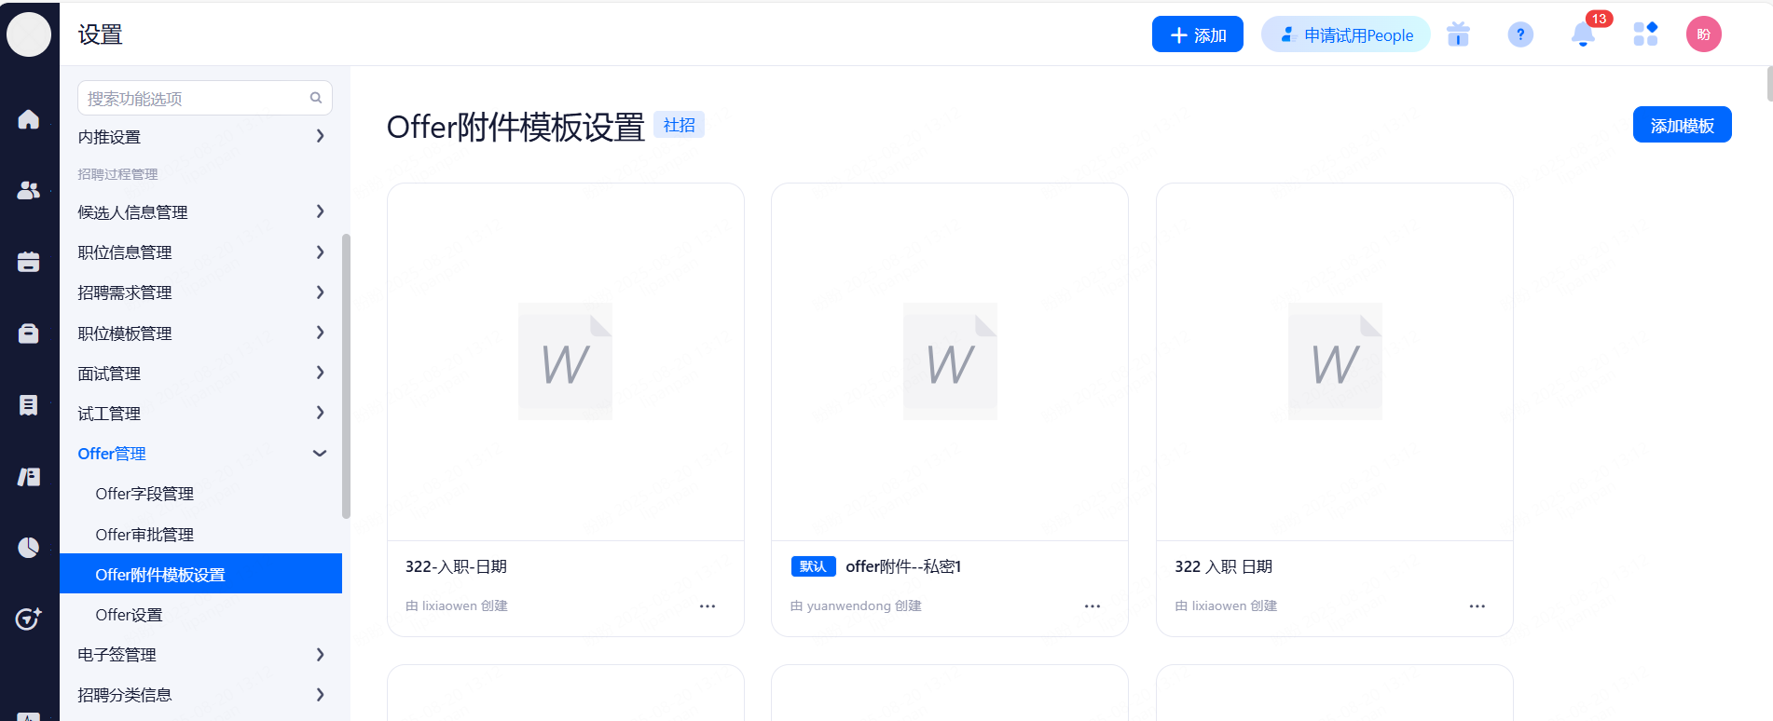Viewport: 1773px width, 721px height.
Task: Open the notification bell with 13 badge
Action: click(1583, 35)
